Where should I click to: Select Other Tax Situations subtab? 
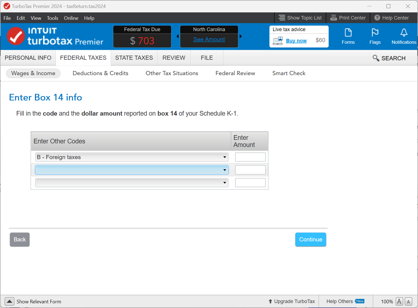click(x=172, y=73)
